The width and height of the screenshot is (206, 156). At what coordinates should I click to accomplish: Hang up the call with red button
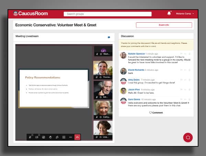tap(77, 137)
